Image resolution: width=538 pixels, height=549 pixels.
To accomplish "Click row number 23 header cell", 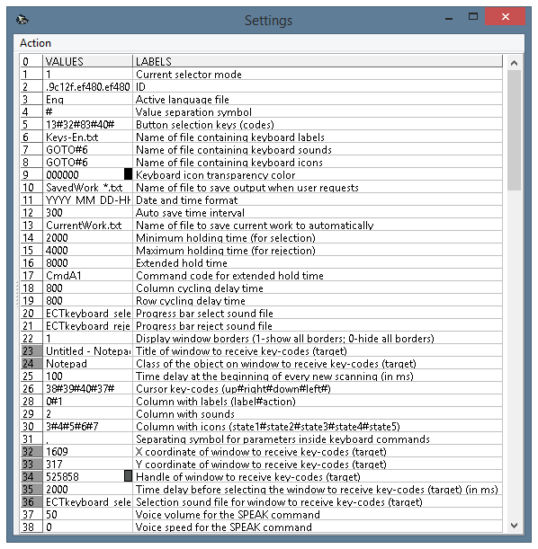I will point(31,350).
